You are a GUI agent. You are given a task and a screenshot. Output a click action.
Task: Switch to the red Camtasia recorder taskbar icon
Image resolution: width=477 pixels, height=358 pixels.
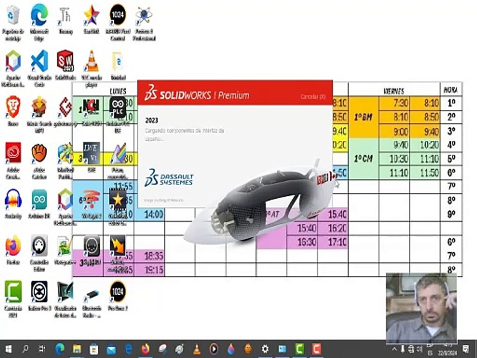[317, 349]
